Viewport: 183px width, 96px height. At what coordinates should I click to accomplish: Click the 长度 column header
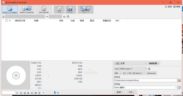(73, 21)
